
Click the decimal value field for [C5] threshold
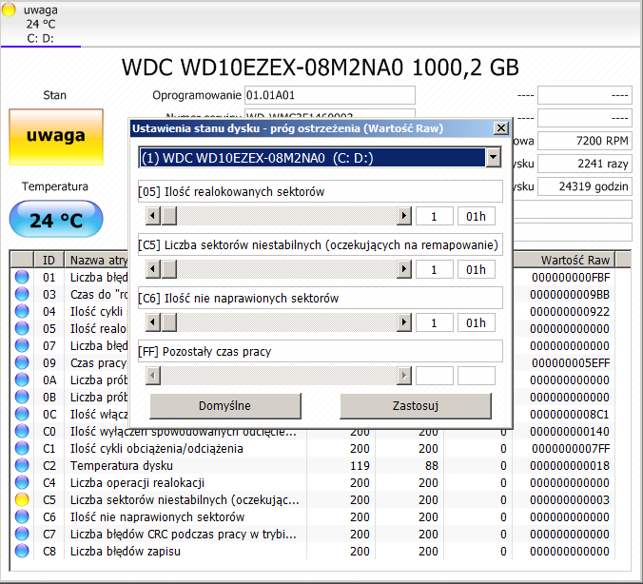pyautogui.click(x=435, y=269)
